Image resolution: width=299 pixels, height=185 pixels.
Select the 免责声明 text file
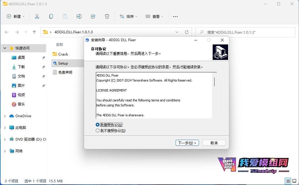(x=62, y=72)
